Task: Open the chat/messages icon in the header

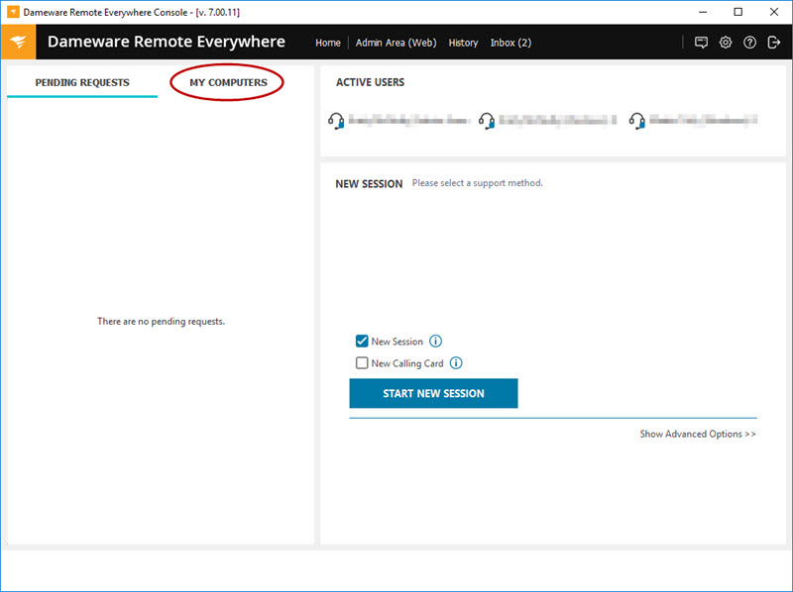Action: point(702,43)
